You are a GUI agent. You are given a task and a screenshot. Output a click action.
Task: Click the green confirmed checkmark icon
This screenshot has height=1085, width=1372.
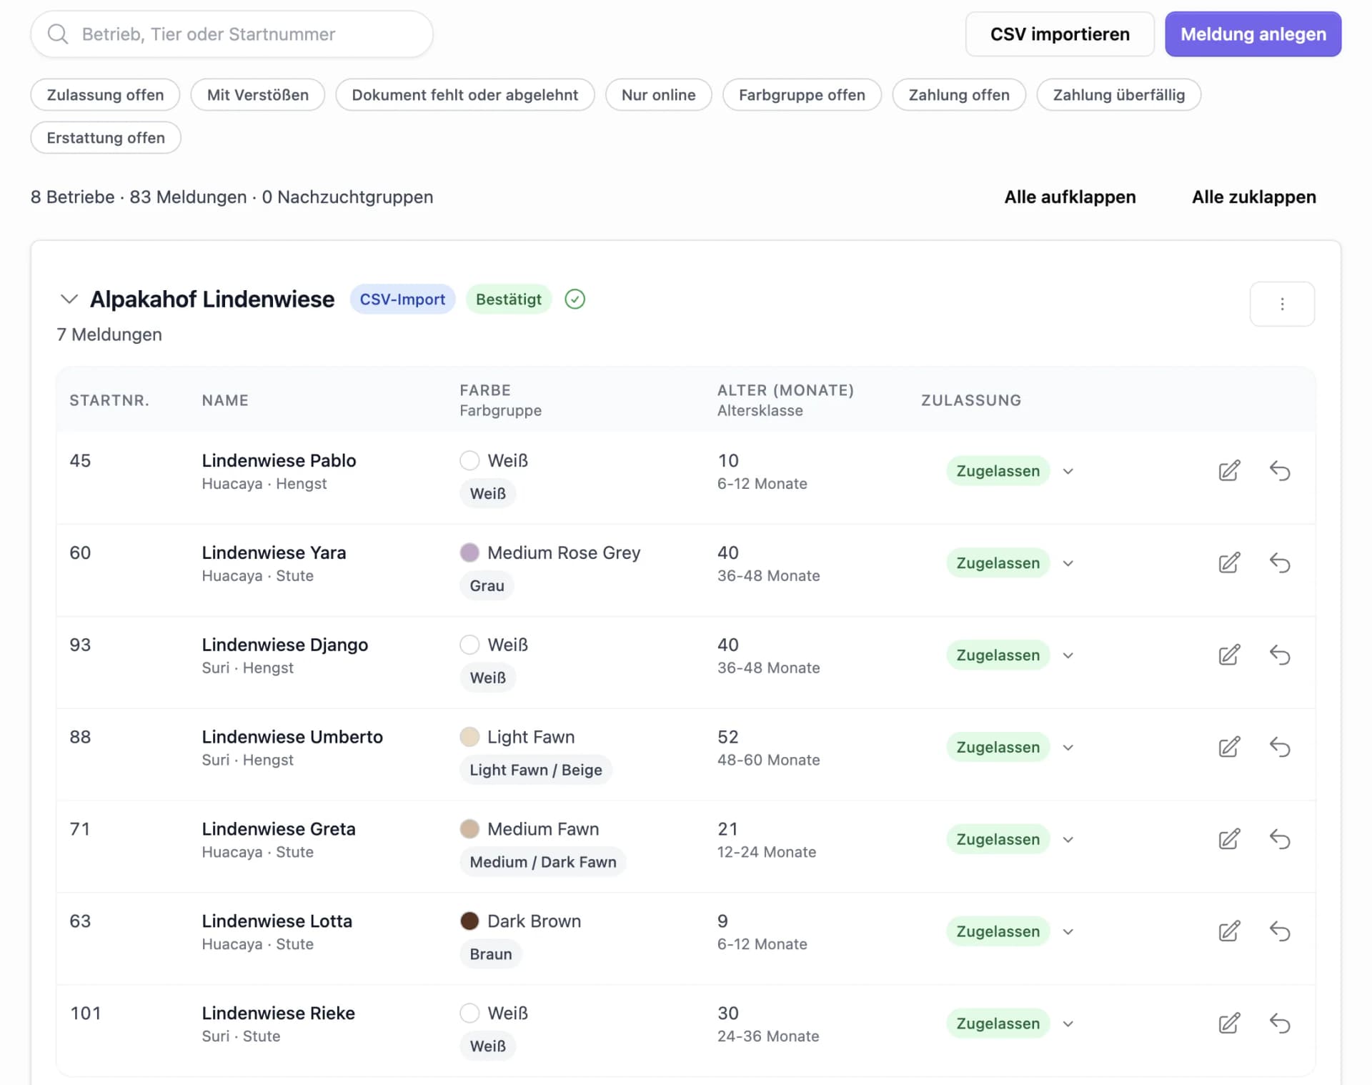pos(575,299)
